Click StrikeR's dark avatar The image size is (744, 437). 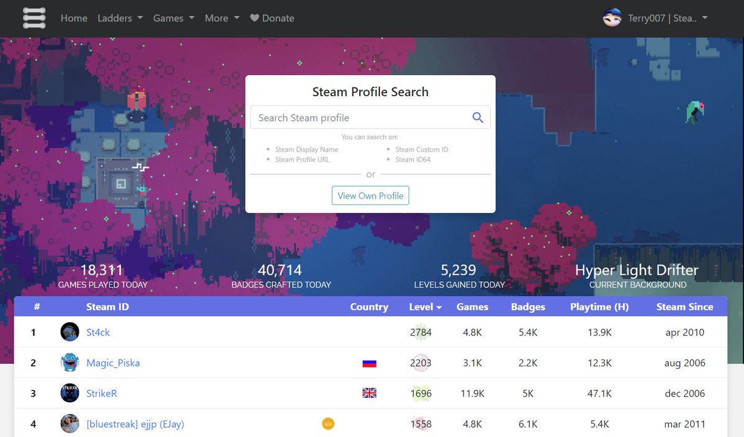[x=70, y=393]
